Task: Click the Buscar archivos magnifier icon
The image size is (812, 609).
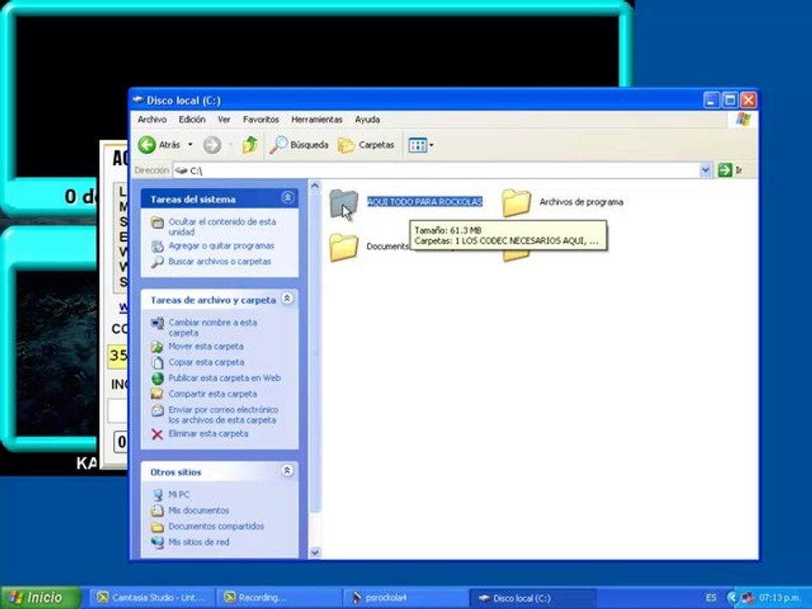Action: click(x=157, y=262)
